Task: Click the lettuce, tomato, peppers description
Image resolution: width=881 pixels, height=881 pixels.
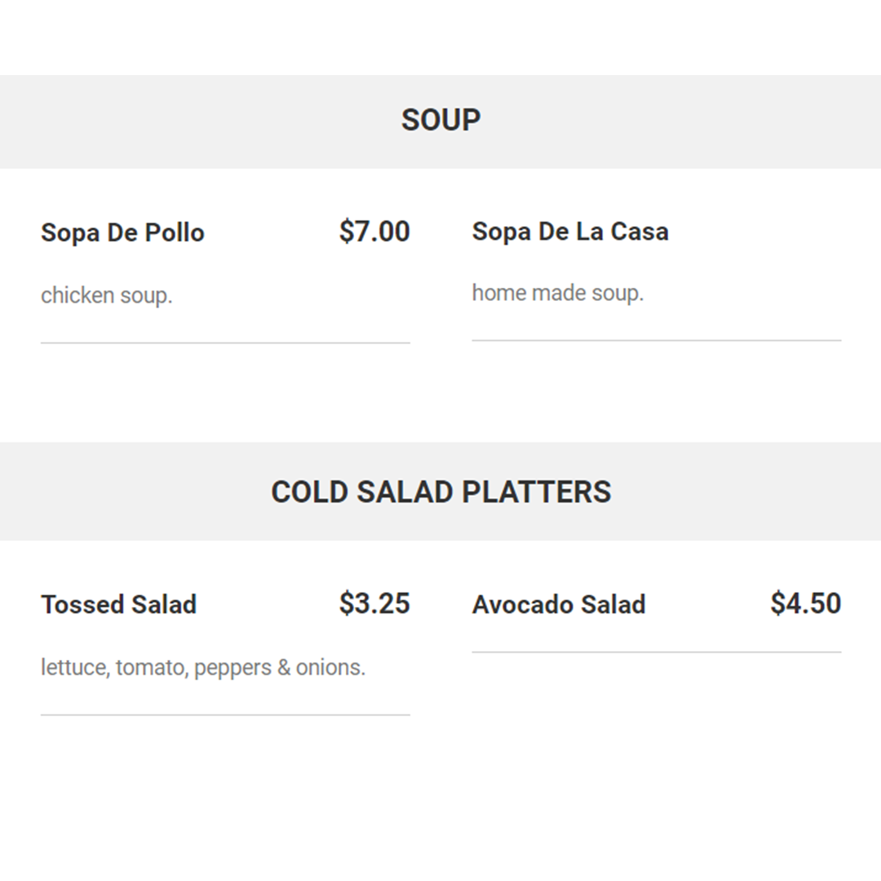Action: tap(203, 667)
